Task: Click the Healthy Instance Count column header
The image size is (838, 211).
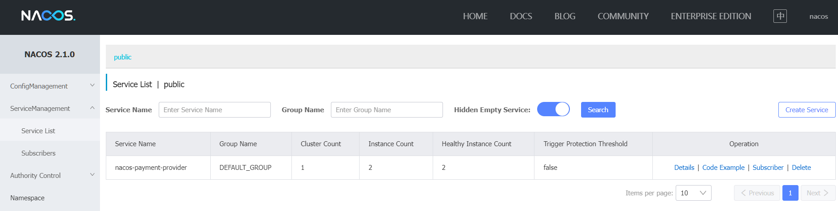Action: point(483,144)
